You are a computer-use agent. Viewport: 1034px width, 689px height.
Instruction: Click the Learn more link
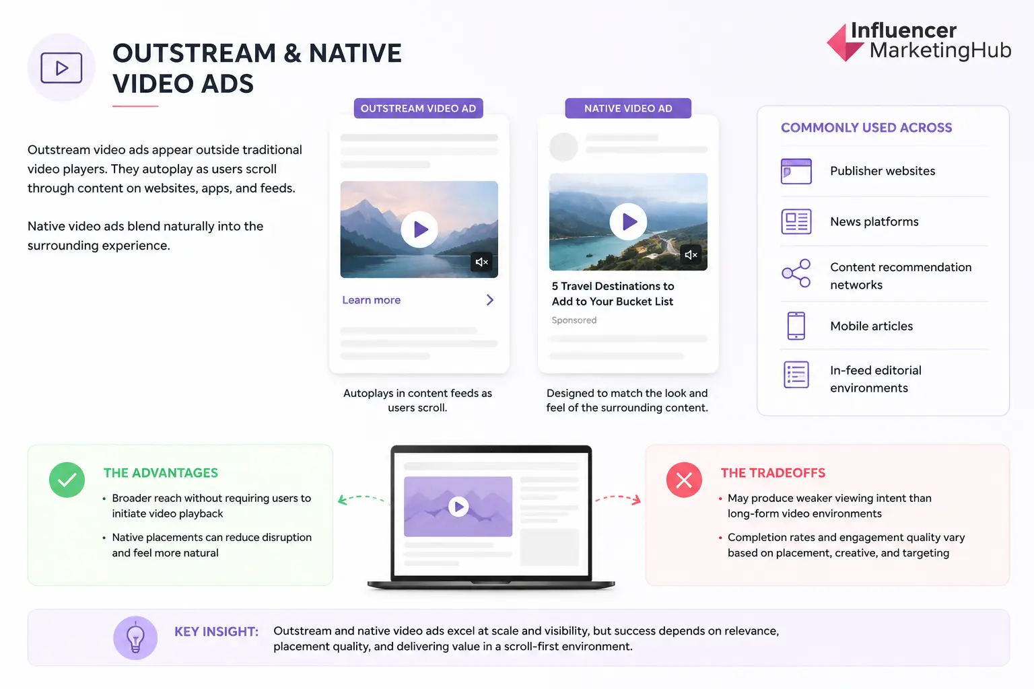point(371,300)
